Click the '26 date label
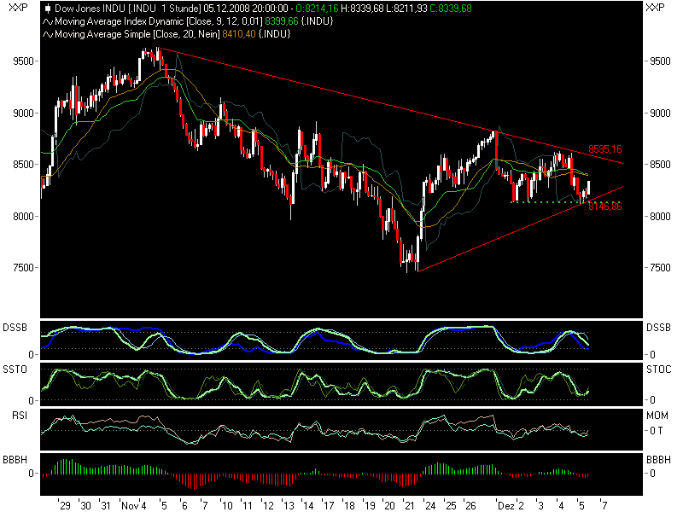Viewport: 683px width, 512px height. 470,505
